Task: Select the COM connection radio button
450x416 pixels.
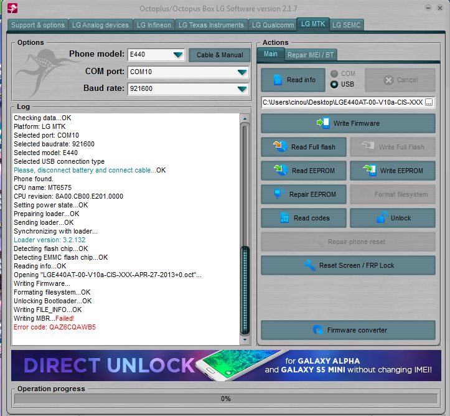Action: click(x=334, y=73)
